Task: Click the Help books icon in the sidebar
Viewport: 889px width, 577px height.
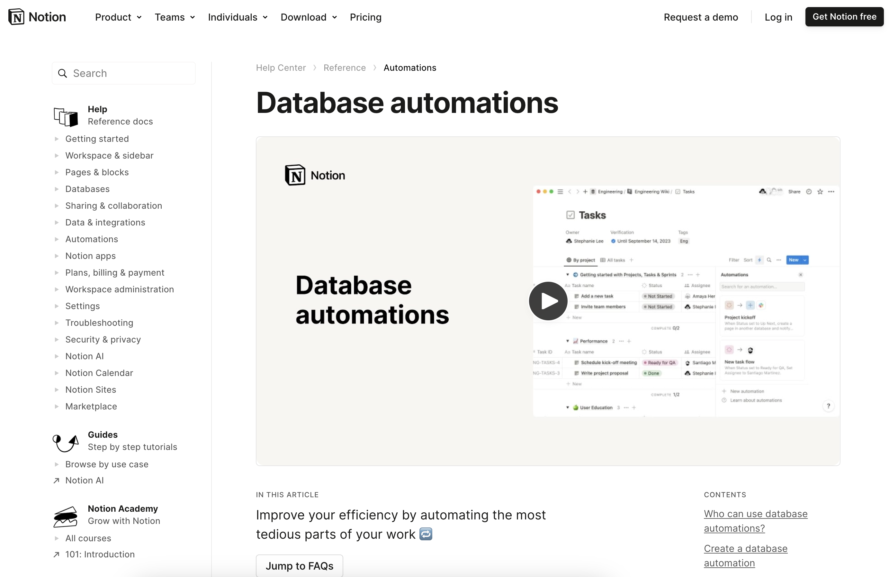Action: tap(66, 117)
